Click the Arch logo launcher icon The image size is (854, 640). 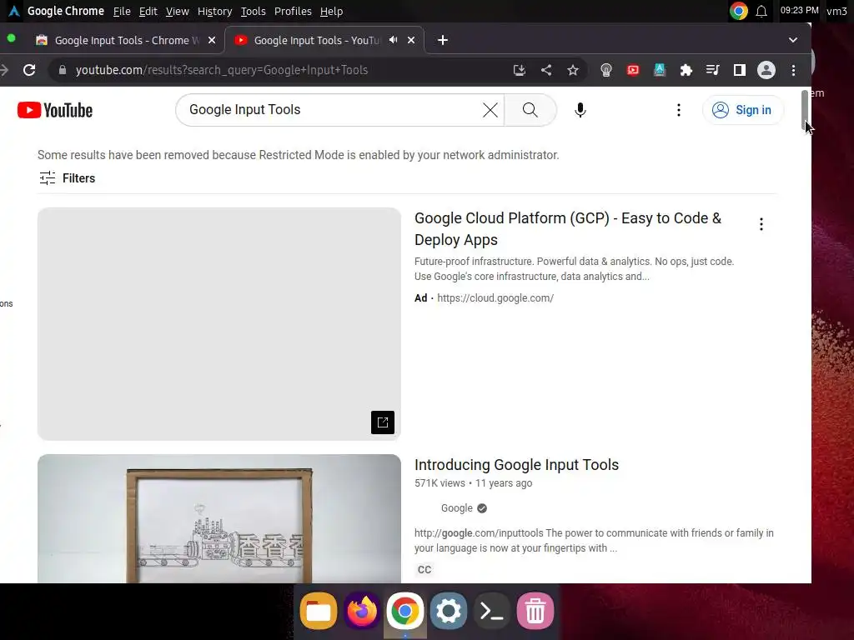[x=14, y=11]
